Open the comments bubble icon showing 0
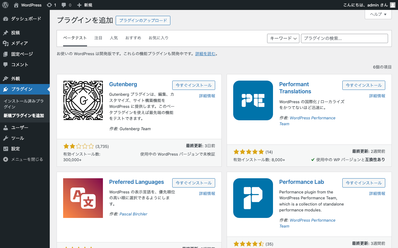 [x=67, y=5]
